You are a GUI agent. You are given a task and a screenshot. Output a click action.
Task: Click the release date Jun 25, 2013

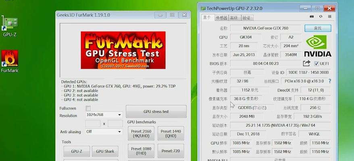point(244,55)
